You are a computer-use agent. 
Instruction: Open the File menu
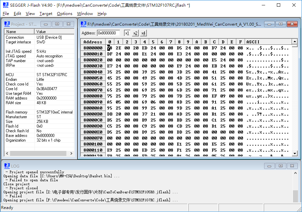6,14
